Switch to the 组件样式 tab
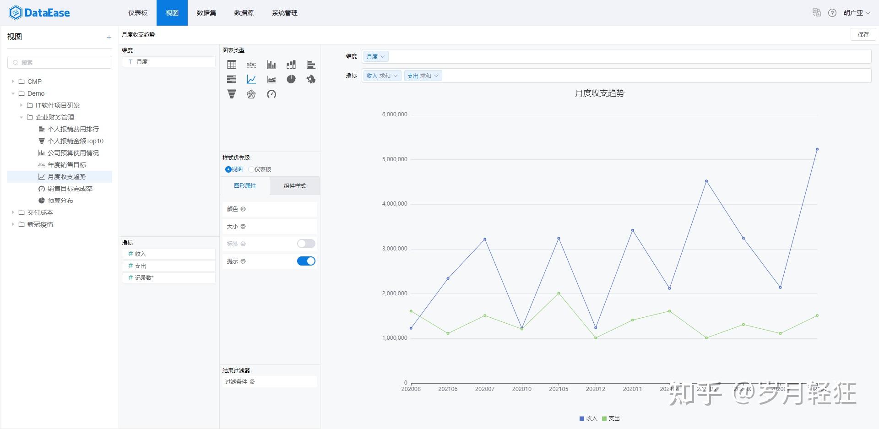 (x=295, y=186)
